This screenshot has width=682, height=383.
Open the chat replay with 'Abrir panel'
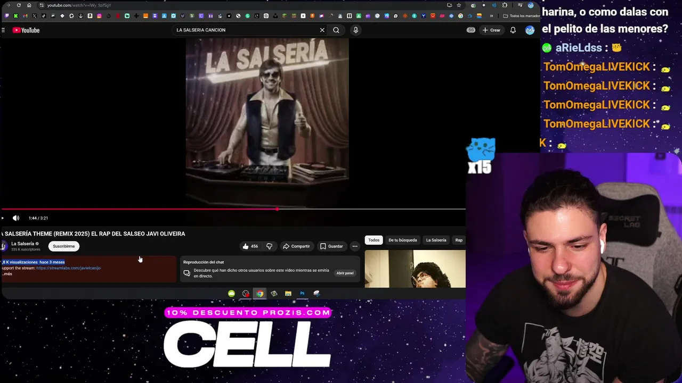point(345,273)
